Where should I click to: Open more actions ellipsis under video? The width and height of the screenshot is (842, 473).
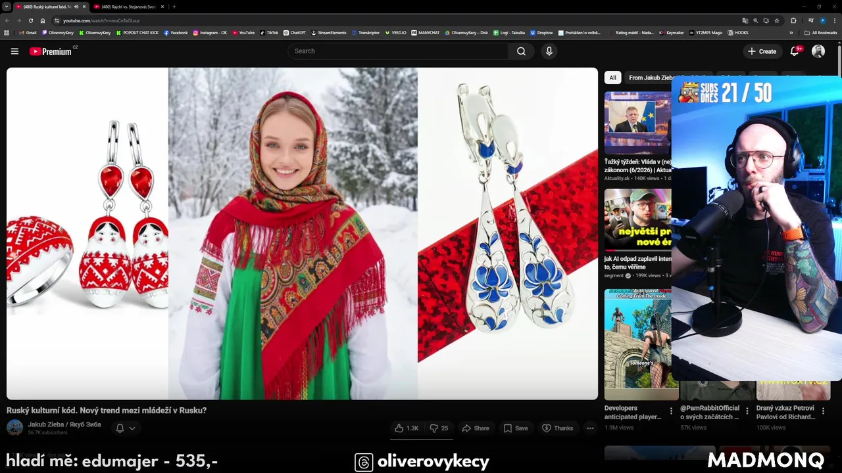(590, 428)
